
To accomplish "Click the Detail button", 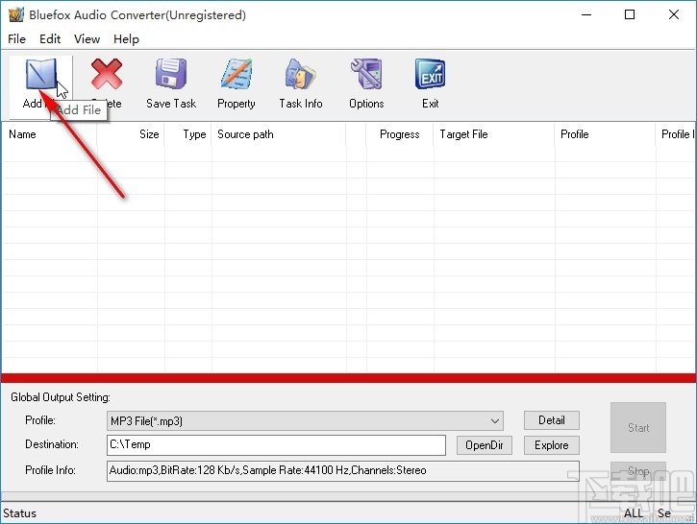I will [552, 420].
